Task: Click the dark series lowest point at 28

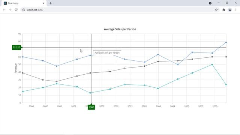Action: point(57,81)
